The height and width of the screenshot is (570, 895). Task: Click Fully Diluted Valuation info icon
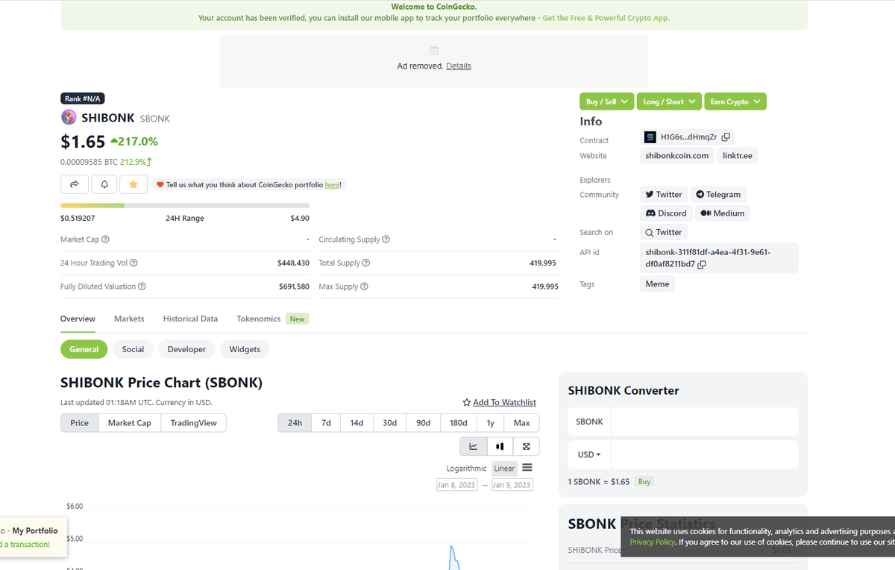click(x=142, y=286)
